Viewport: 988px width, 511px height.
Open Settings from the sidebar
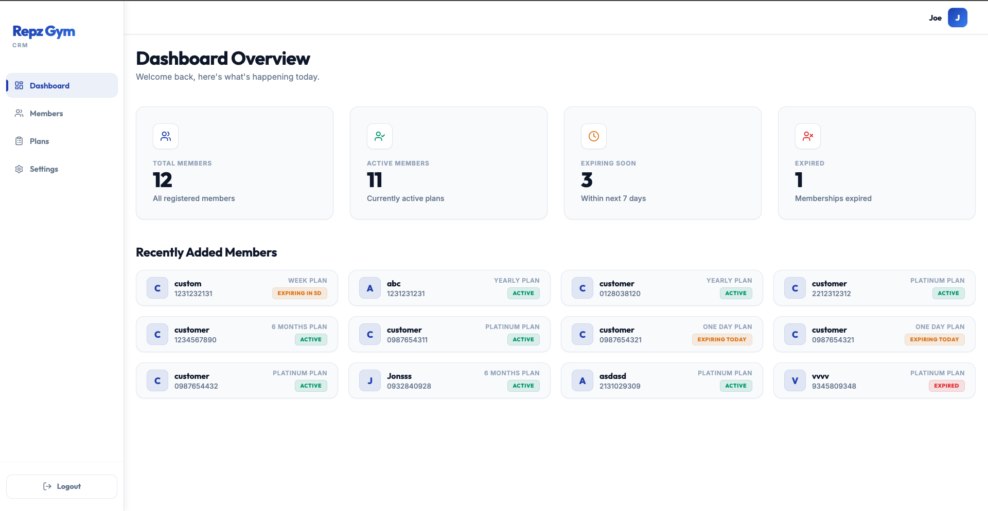coord(44,169)
